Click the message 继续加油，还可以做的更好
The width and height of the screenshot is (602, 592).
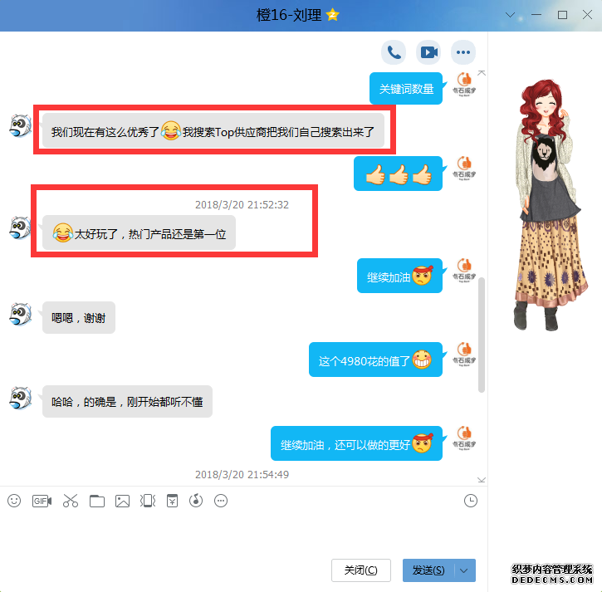357,443
